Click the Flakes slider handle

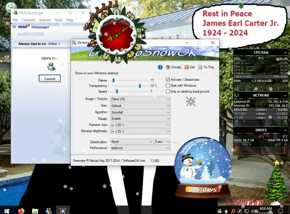[114, 80]
